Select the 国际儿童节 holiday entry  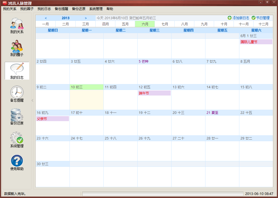(x=256, y=42)
